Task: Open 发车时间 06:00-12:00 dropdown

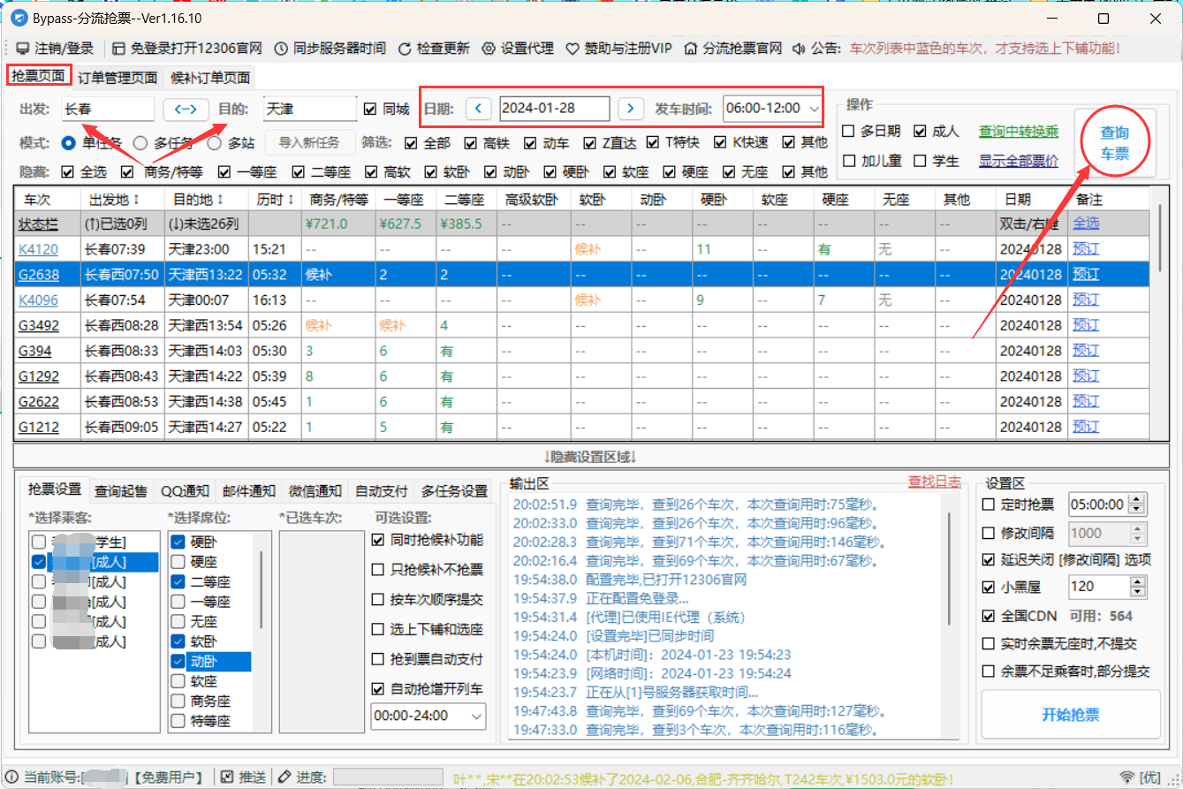Action: click(773, 109)
